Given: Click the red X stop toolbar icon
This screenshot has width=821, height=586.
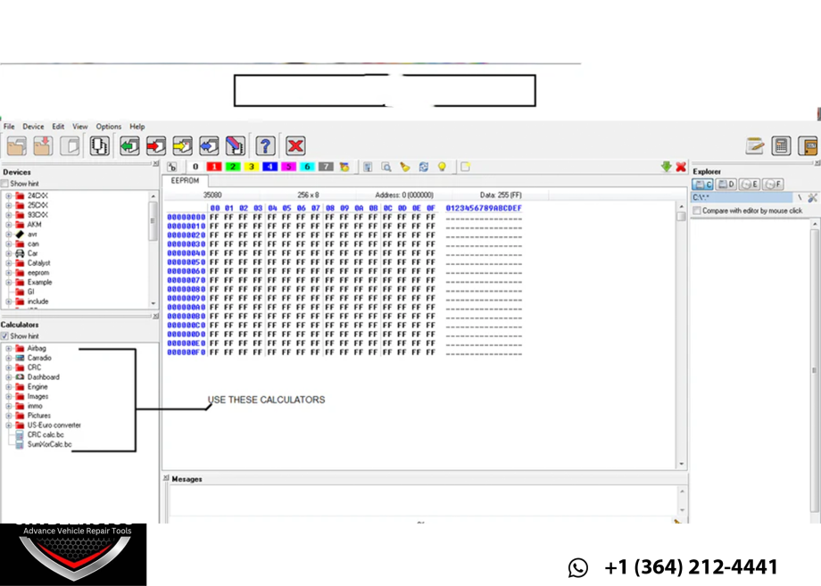Looking at the screenshot, I should point(296,146).
